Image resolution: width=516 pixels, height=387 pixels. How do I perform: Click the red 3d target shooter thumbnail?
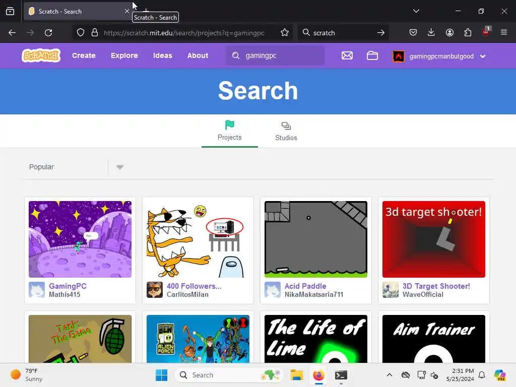(x=434, y=239)
